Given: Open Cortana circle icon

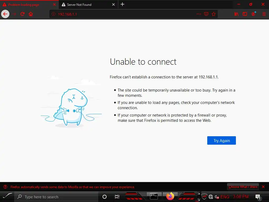Looking at the screenshot, I should 105,197.
